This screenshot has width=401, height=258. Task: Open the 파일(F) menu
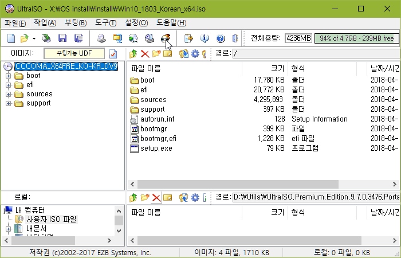(x=15, y=23)
